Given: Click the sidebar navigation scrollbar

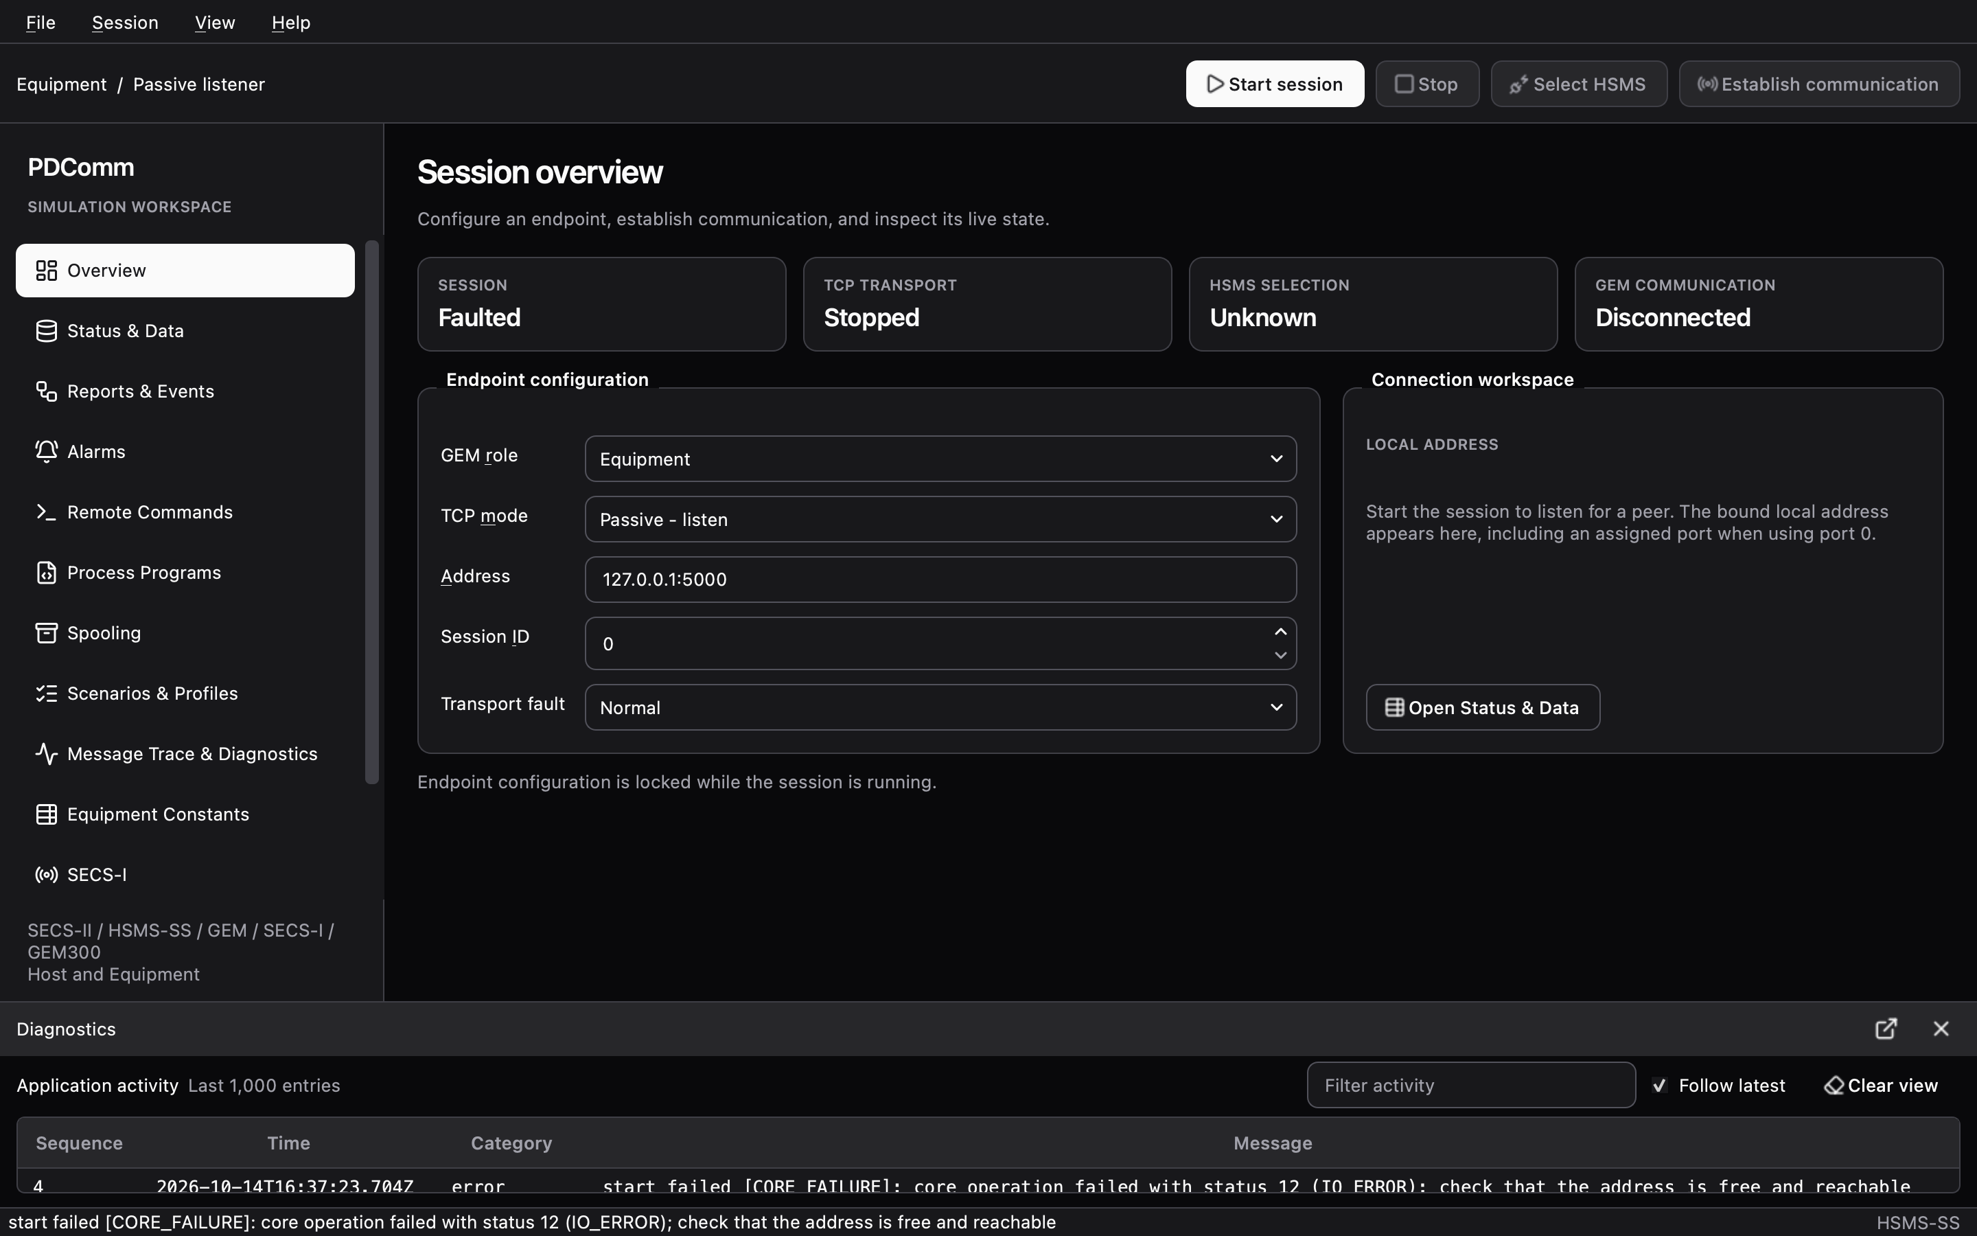Looking at the screenshot, I should 371,512.
